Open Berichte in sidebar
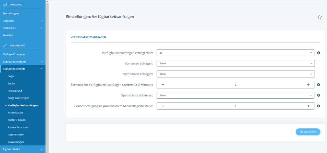This screenshot has height=153, width=327. coord(8,35)
